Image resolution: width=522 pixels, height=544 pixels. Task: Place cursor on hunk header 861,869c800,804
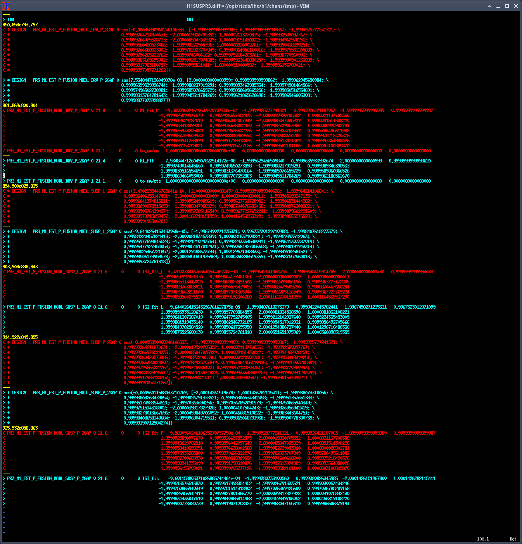coord(20,105)
